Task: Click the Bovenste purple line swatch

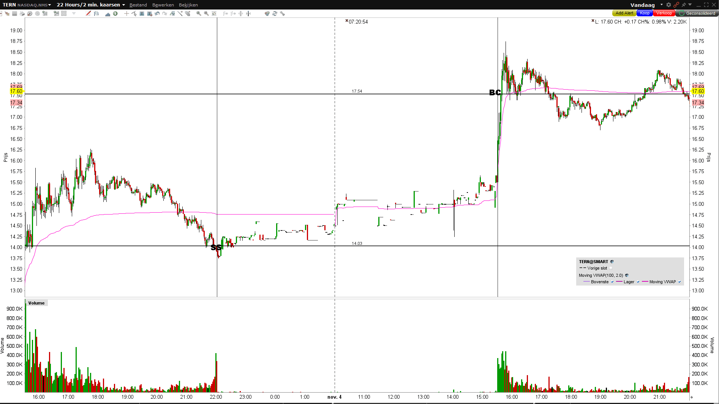Action: 586,282
